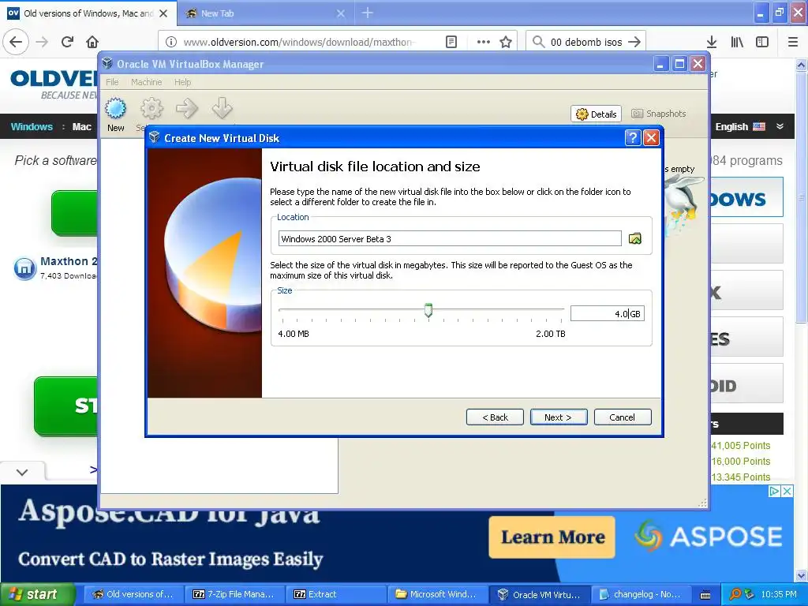Show site information icon in address bar

coord(171,42)
